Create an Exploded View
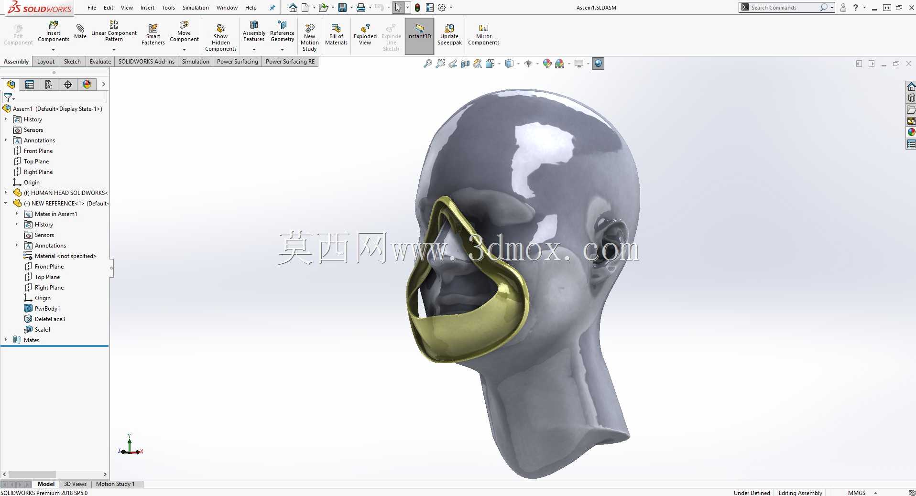916x496 pixels. tap(365, 34)
